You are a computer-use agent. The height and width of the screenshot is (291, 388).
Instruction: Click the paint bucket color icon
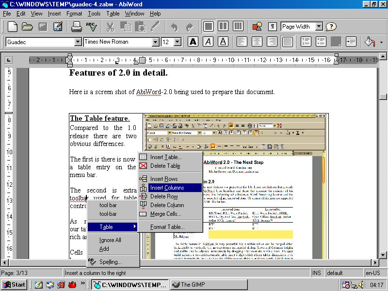click(x=370, y=42)
